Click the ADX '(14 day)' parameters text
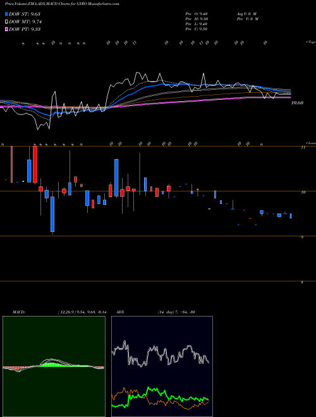This screenshot has height=417, width=316. tap(166, 312)
